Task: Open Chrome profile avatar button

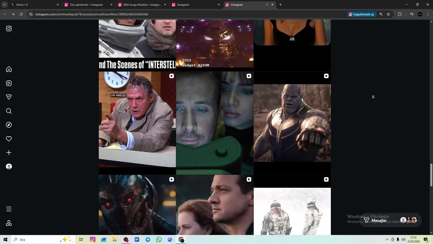Action: click(x=420, y=14)
